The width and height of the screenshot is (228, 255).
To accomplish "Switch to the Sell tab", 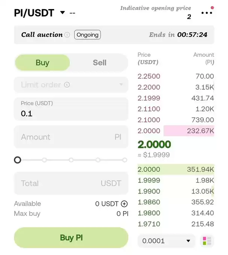I will (x=100, y=63).
